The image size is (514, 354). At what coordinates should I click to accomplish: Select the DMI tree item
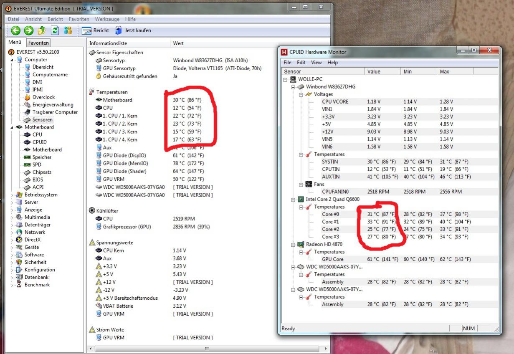coord(37,82)
